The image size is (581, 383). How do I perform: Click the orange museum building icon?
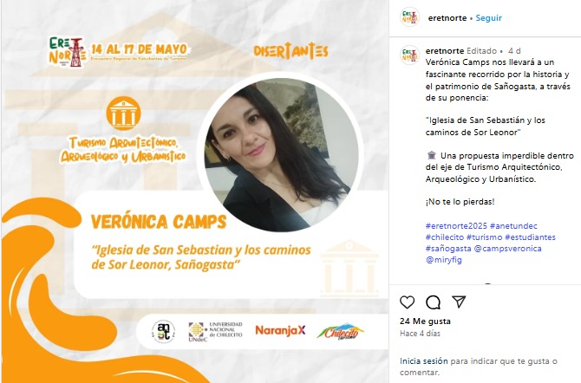123,114
